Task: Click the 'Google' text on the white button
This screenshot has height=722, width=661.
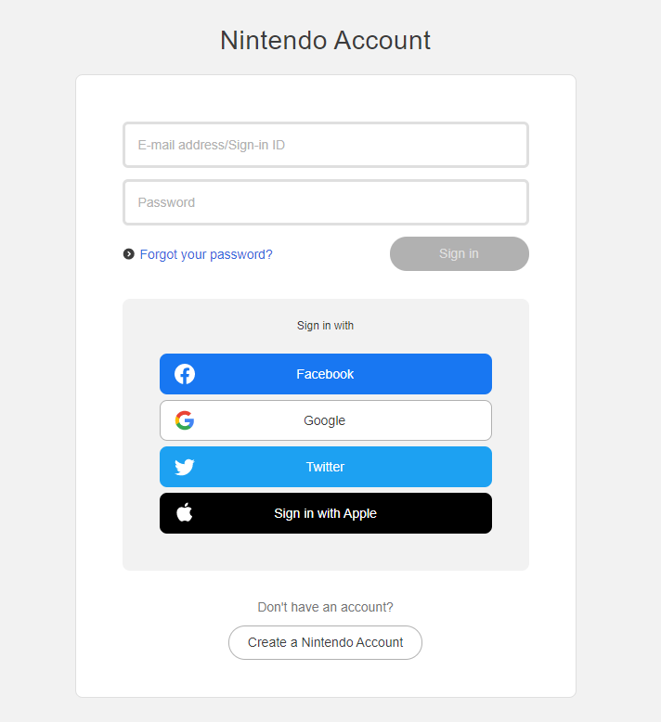Action: tap(324, 420)
